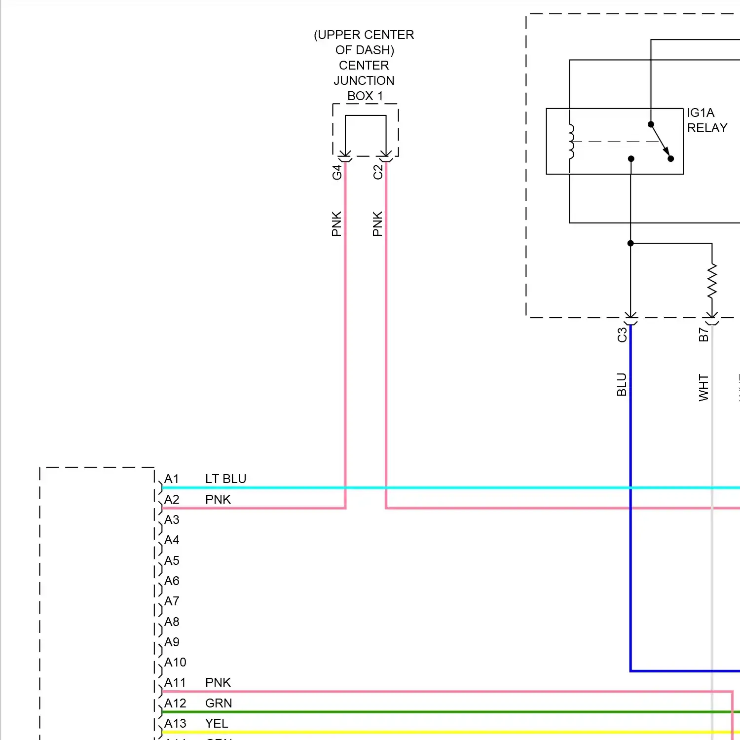
Task: Click pin label A4
Action: pyautogui.click(x=172, y=540)
